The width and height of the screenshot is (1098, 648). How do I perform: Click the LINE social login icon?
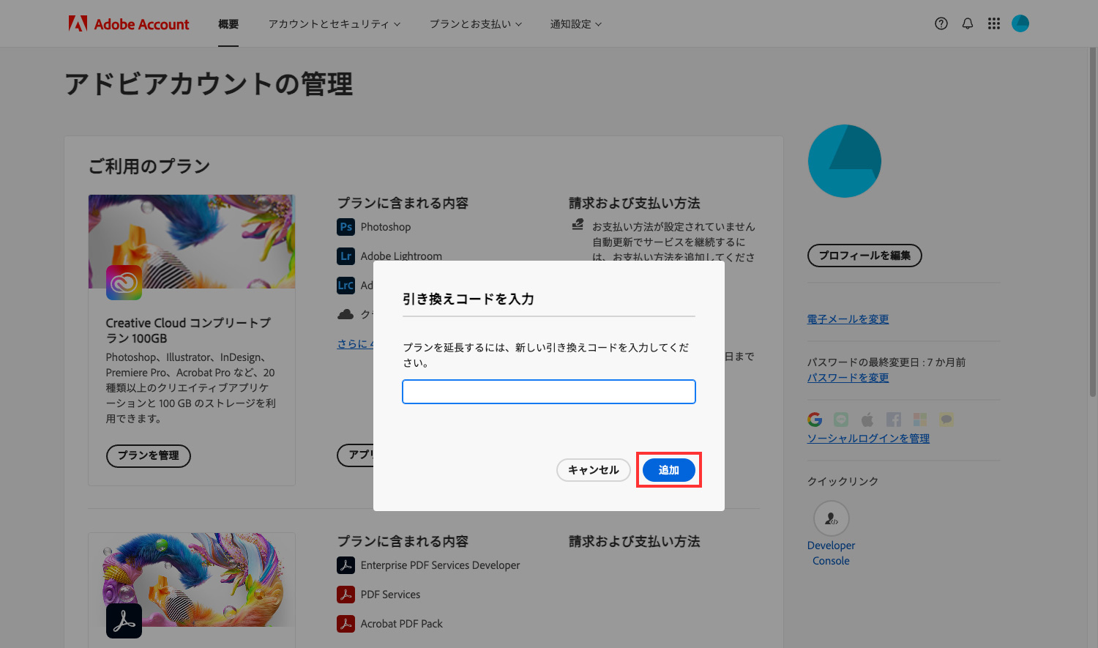841,420
